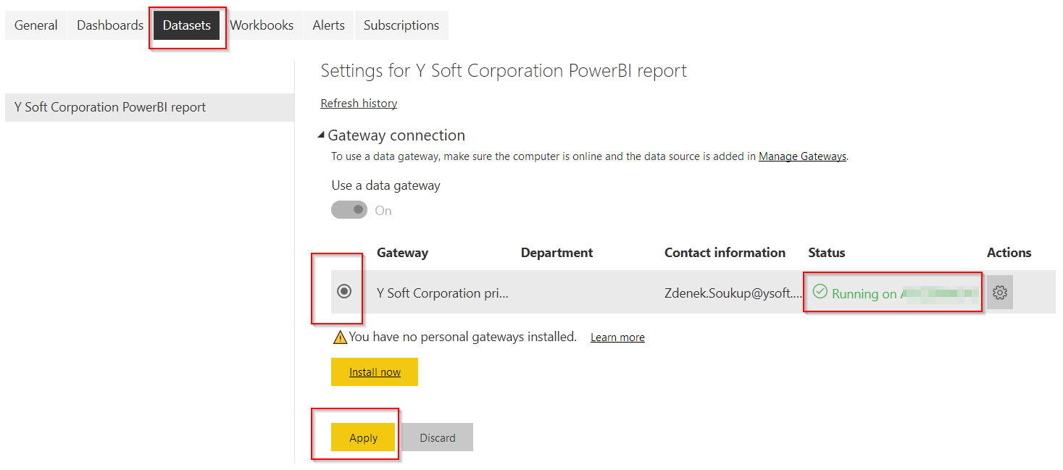Viewport: 1063px width, 470px height.
Task: Click the Contact information column header
Action: (x=725, y=253)
